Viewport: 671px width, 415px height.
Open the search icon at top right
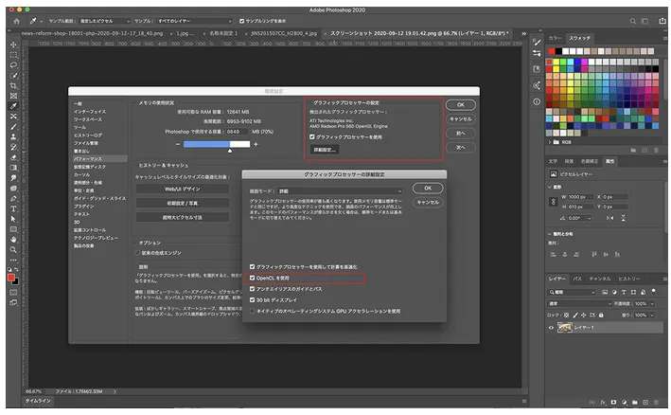tap(632, 21)
